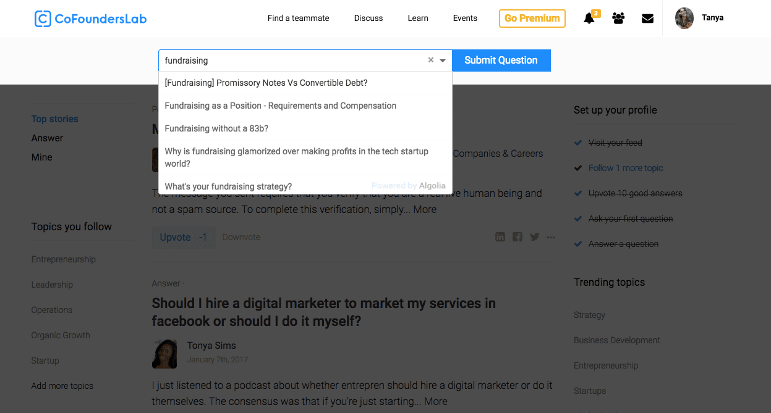
Task: Click the 'Answer a question' checklist item
Action: pos(623,244)
